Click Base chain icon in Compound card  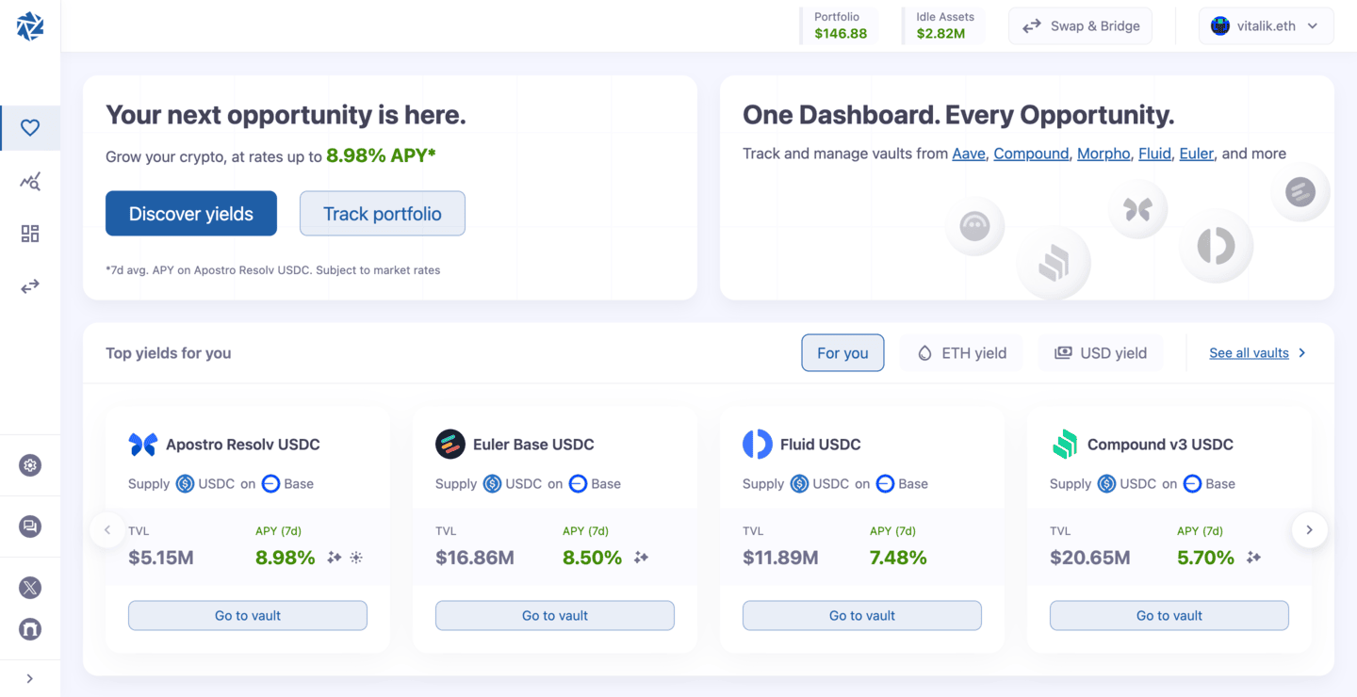pos(1192,484)
